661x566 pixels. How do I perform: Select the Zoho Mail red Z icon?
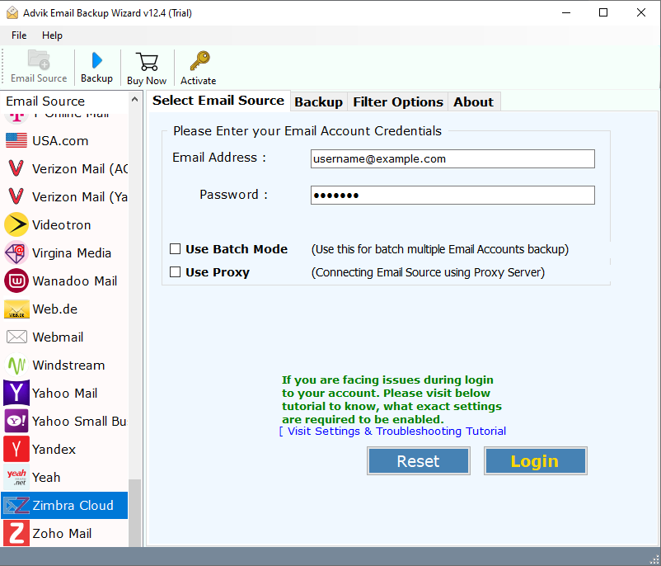[x=16, y=533]
